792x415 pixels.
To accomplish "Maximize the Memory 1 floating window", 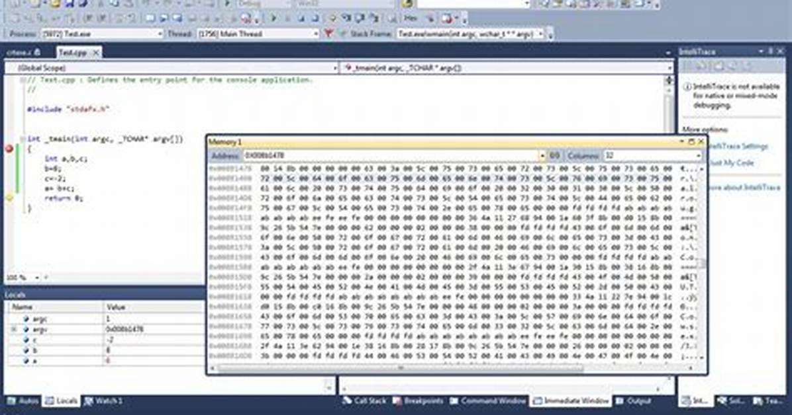I will pyautogui.click(x=691, y=141).
